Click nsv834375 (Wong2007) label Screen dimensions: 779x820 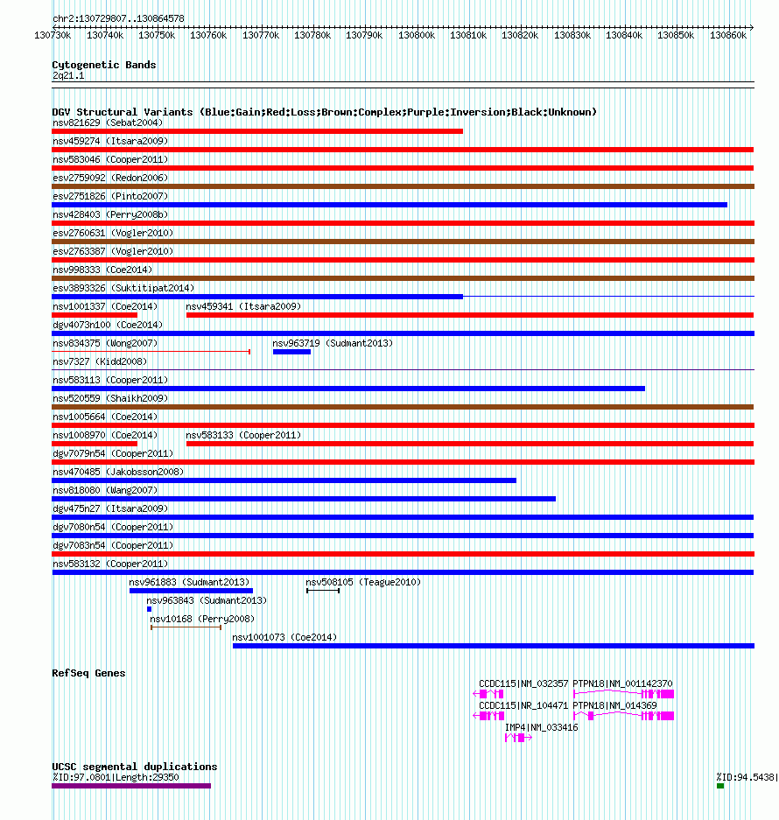[x=105, y=343]
